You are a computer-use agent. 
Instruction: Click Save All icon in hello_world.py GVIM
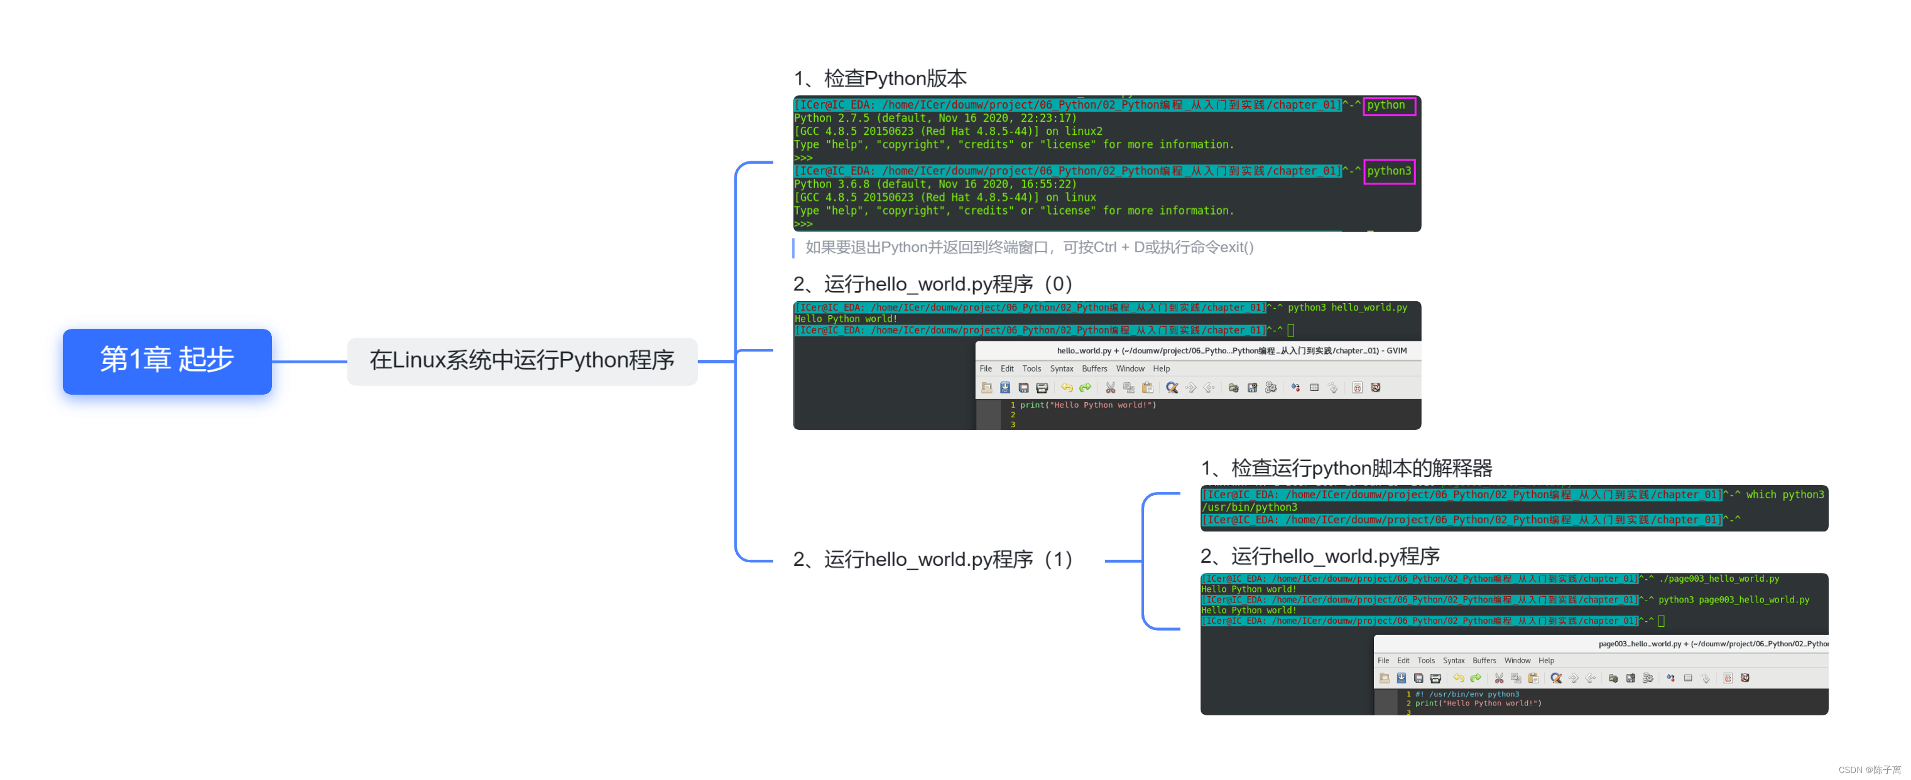coord(1024,387)
